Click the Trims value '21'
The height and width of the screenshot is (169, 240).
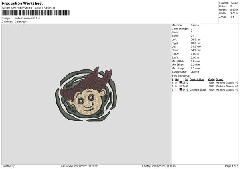[192, 36]
